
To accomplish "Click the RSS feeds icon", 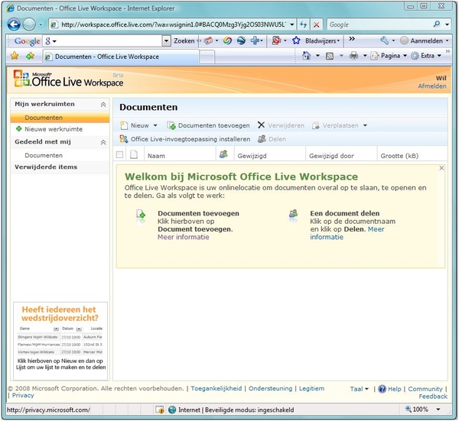I will [x=330, y=56].
